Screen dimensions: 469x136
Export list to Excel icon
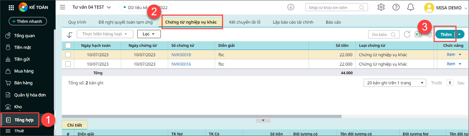pos(419,34)
